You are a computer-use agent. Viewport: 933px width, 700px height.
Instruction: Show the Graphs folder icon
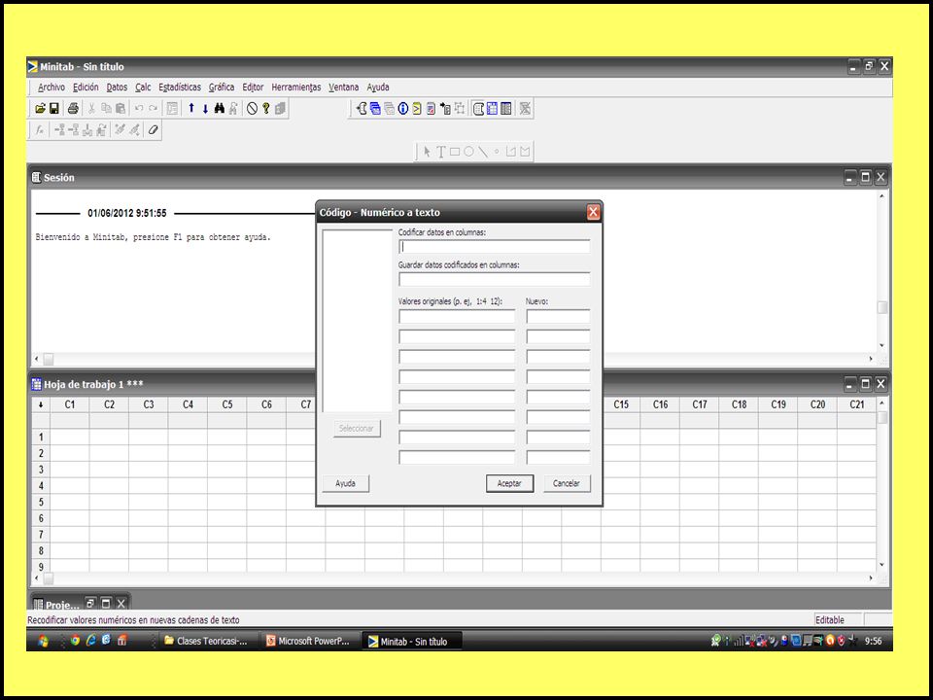point(389,108)
